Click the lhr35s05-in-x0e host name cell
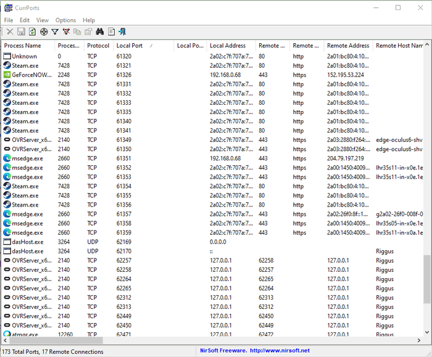The width and height of the screenshot is (432, 357). tap(399, 223)
